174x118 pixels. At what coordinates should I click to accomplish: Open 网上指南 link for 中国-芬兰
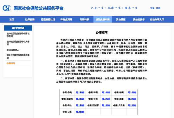[106, 99]
